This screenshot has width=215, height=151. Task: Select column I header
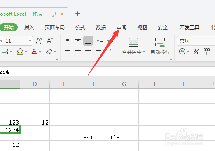pos(183,84)
